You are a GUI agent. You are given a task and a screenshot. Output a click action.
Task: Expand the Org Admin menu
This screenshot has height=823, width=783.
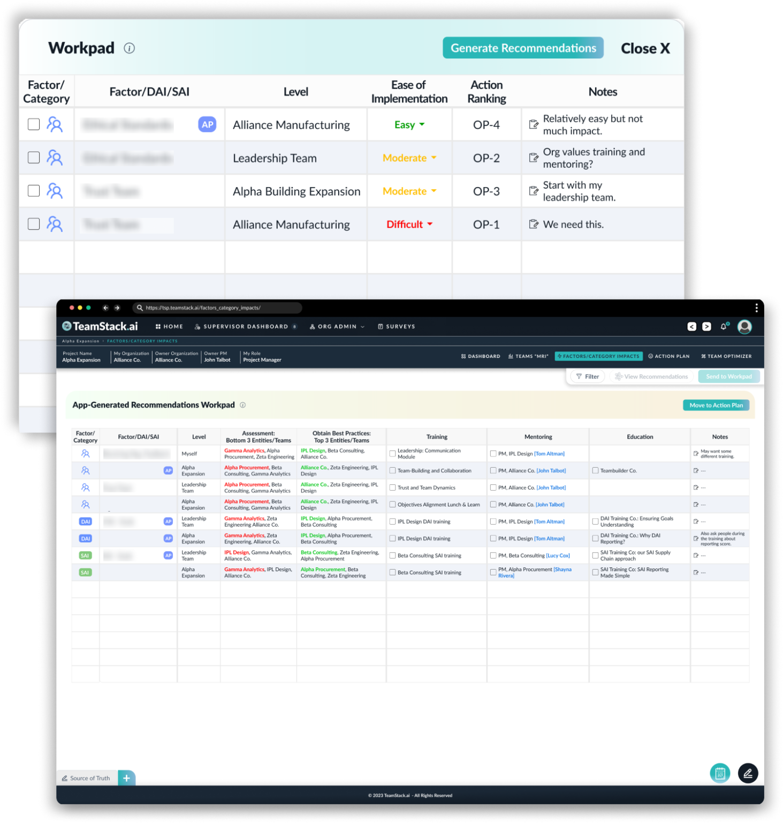click(x=337, y=326)
